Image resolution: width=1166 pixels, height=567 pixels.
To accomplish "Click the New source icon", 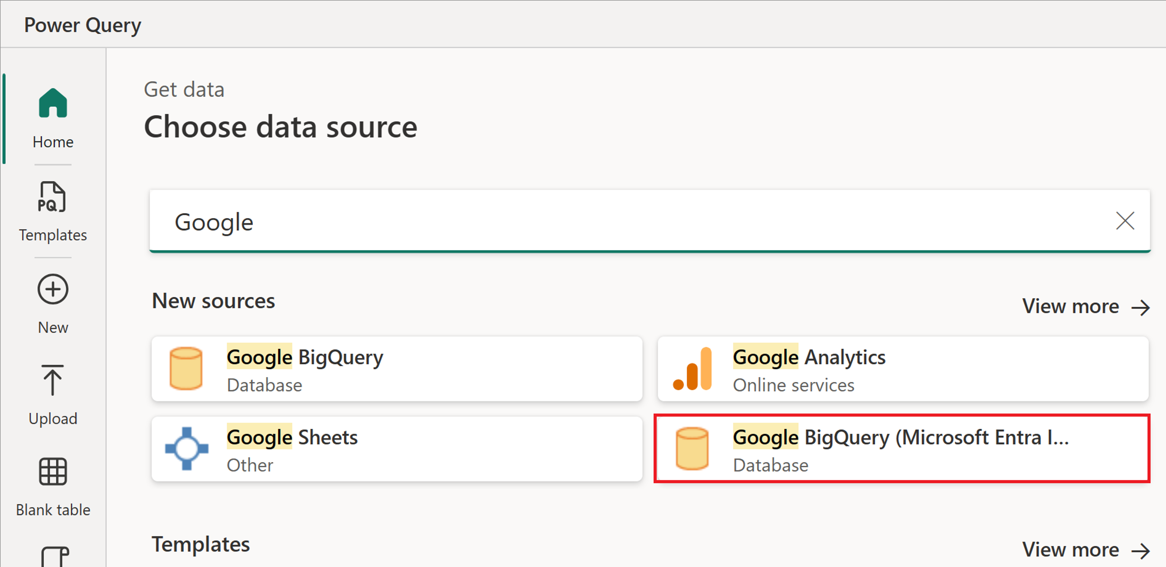I will [52, 288].
